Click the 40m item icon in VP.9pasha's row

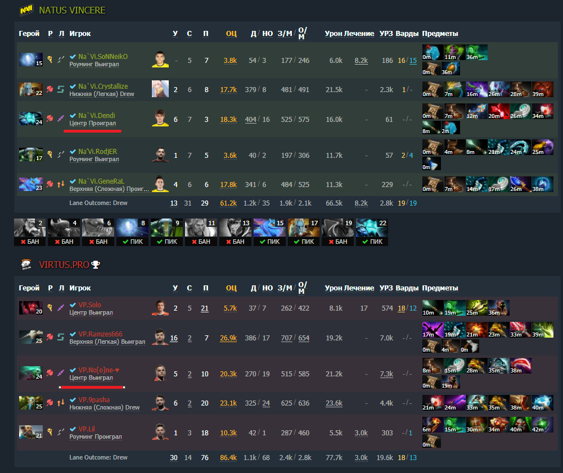click(543, 403)
